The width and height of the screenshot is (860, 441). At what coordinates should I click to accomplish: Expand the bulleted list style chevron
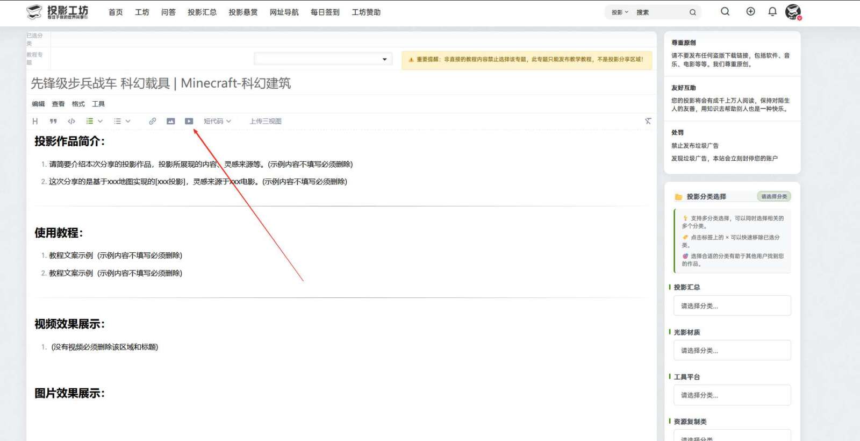(128, 121)
